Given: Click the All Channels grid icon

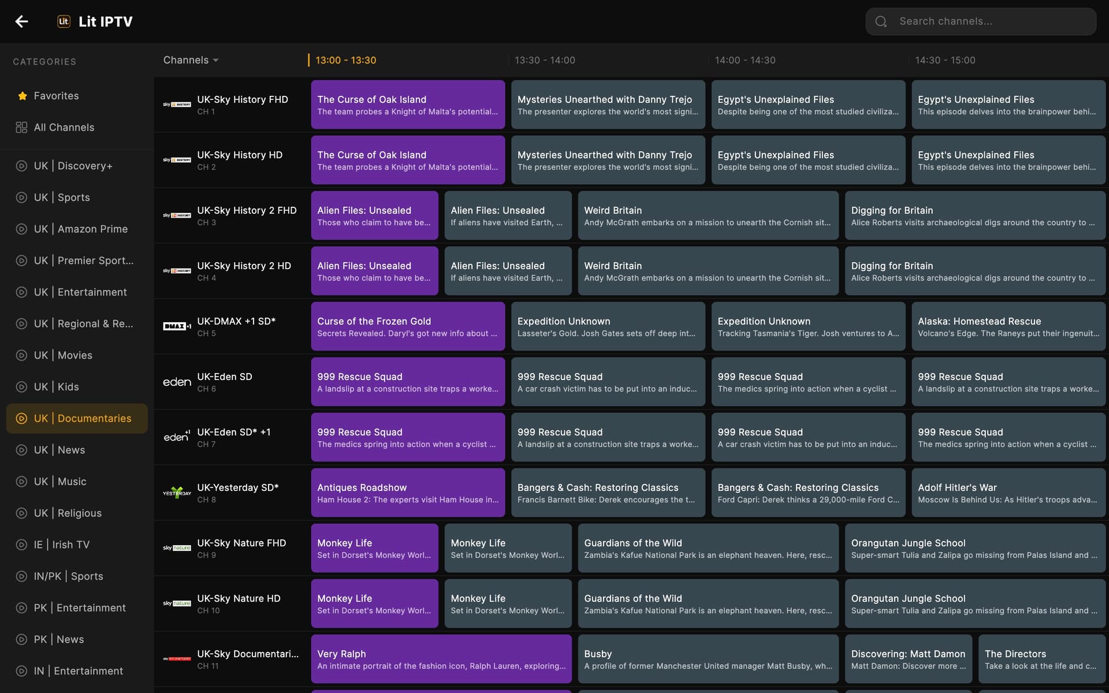Looking at the screenshot, I should coord(21,127).
